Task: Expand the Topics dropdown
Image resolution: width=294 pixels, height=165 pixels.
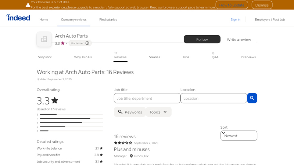Action: (159, 112)
